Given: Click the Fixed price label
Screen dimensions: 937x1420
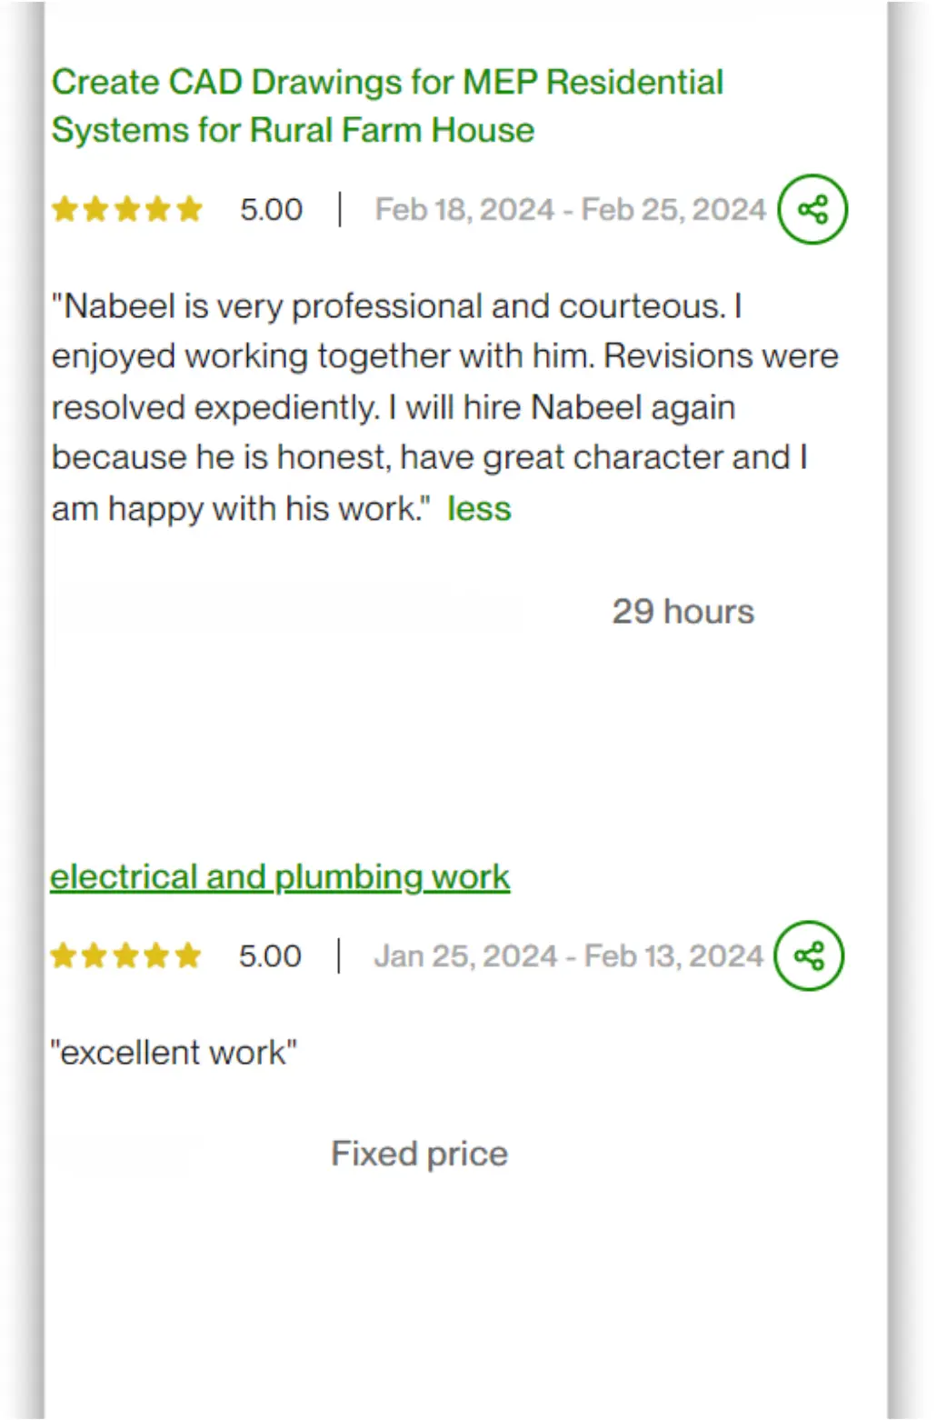Looking at the screenshot, I should [x=419, y=1153].
